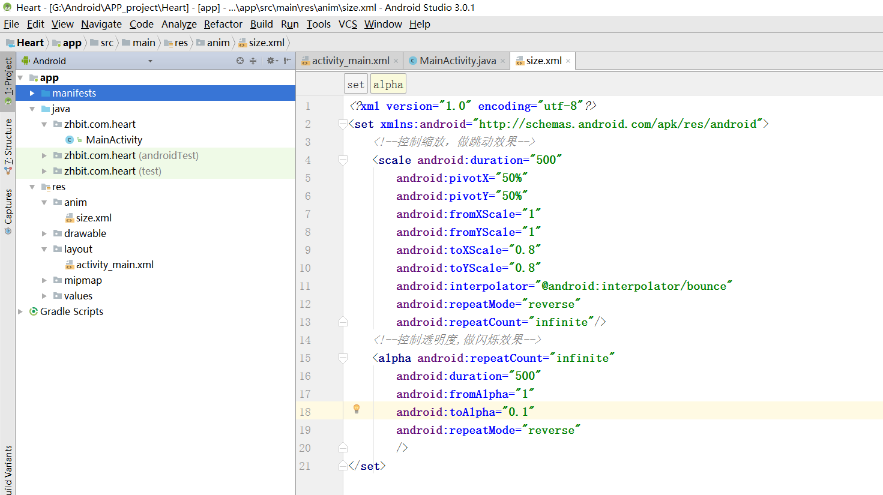Expand the mipmap folder
The height and width of the screenshot is (495, 883).
pos(44,280)
